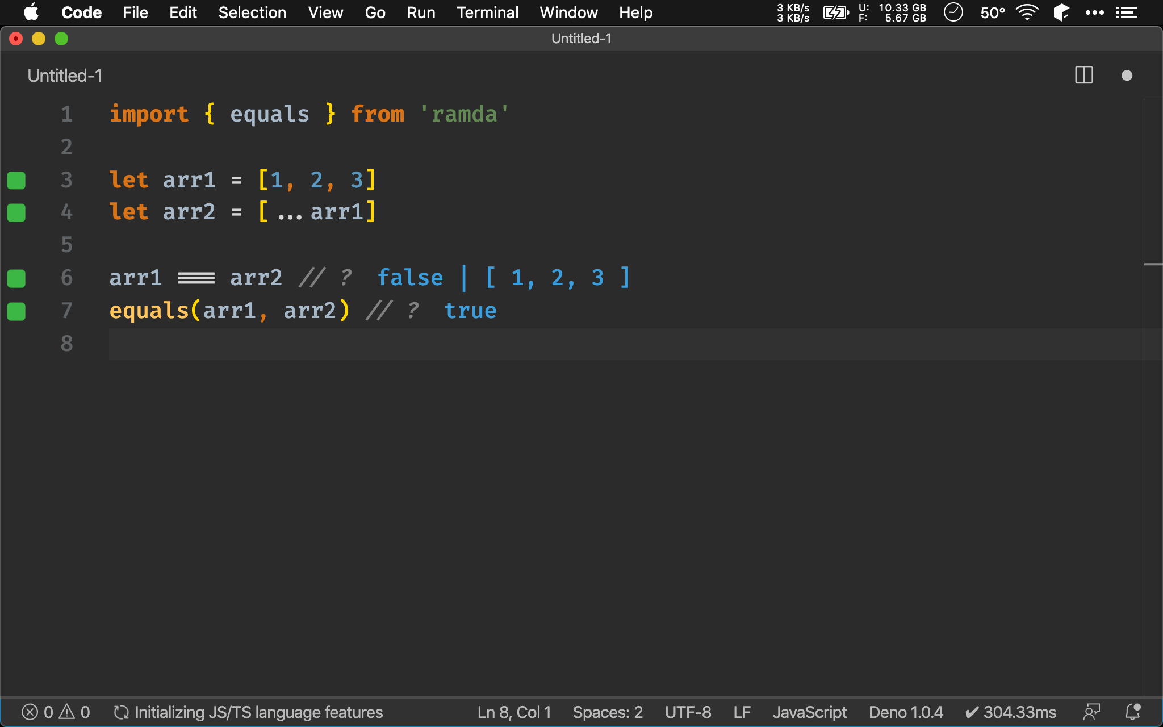
Task: Change indentation via Spaces: 2
Action: 607,712
